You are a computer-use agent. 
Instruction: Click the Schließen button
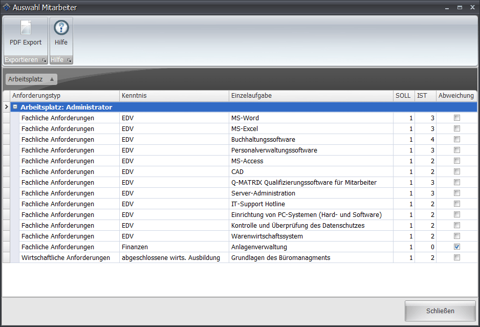click(x=440, y=311)
